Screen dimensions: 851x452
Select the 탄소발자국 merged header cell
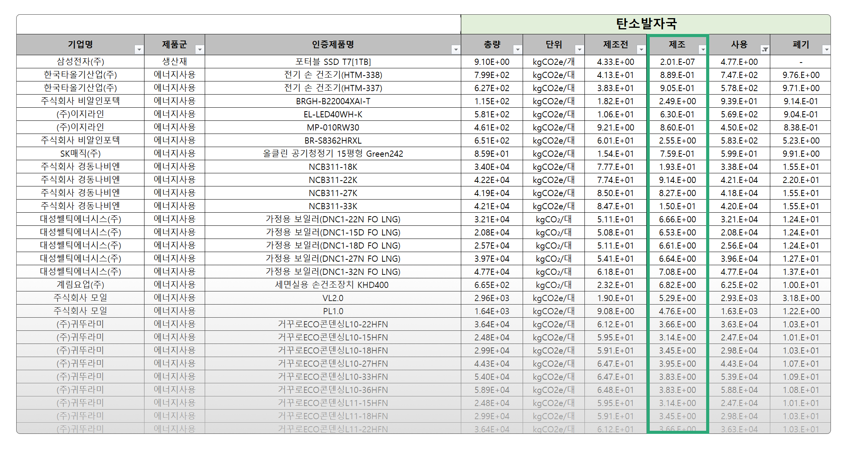[x=646, y=24]
